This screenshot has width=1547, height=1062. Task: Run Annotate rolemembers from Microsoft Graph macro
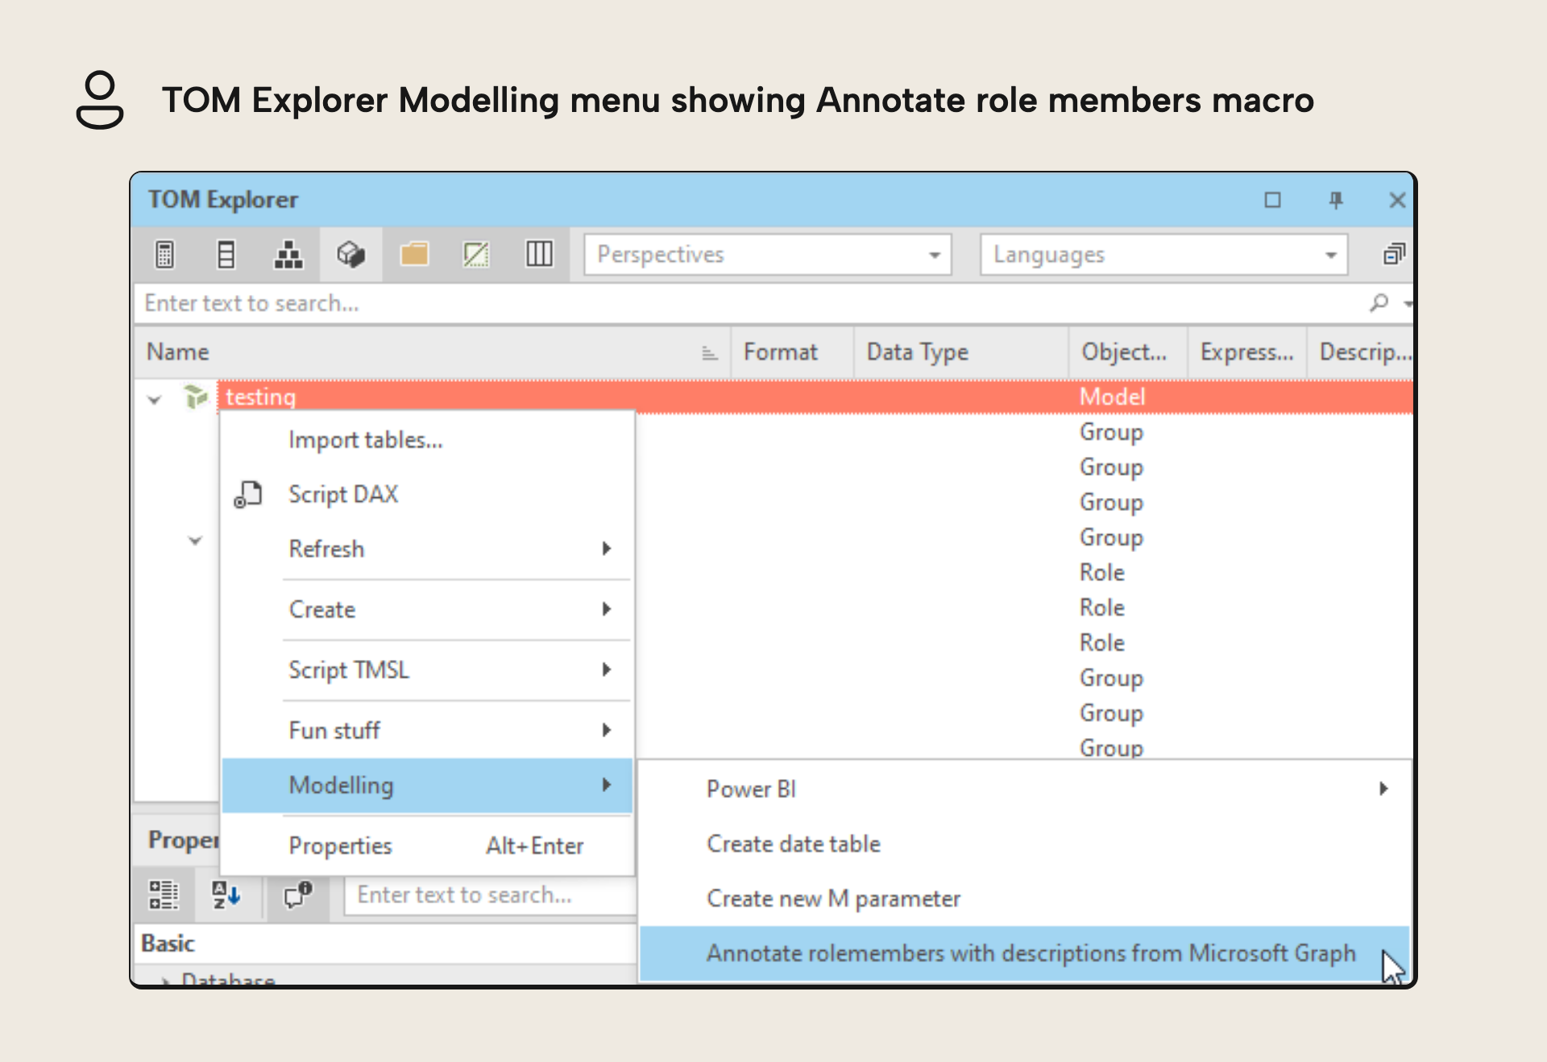[1024, 953]
